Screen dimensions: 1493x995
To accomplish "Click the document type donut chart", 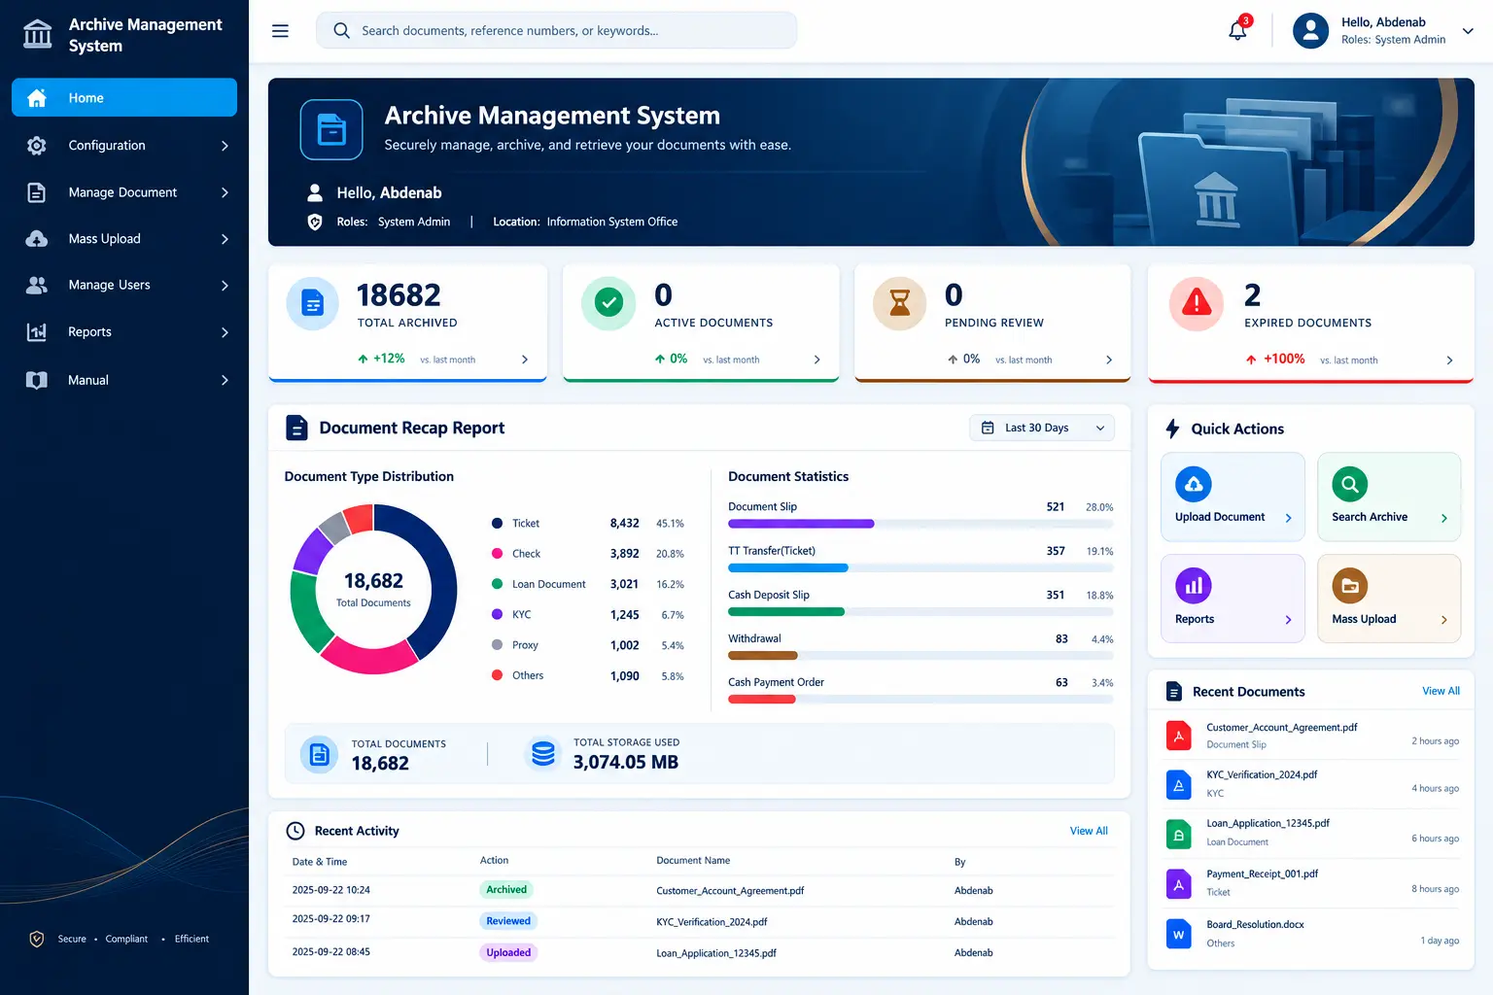I will tap(373, 589).
